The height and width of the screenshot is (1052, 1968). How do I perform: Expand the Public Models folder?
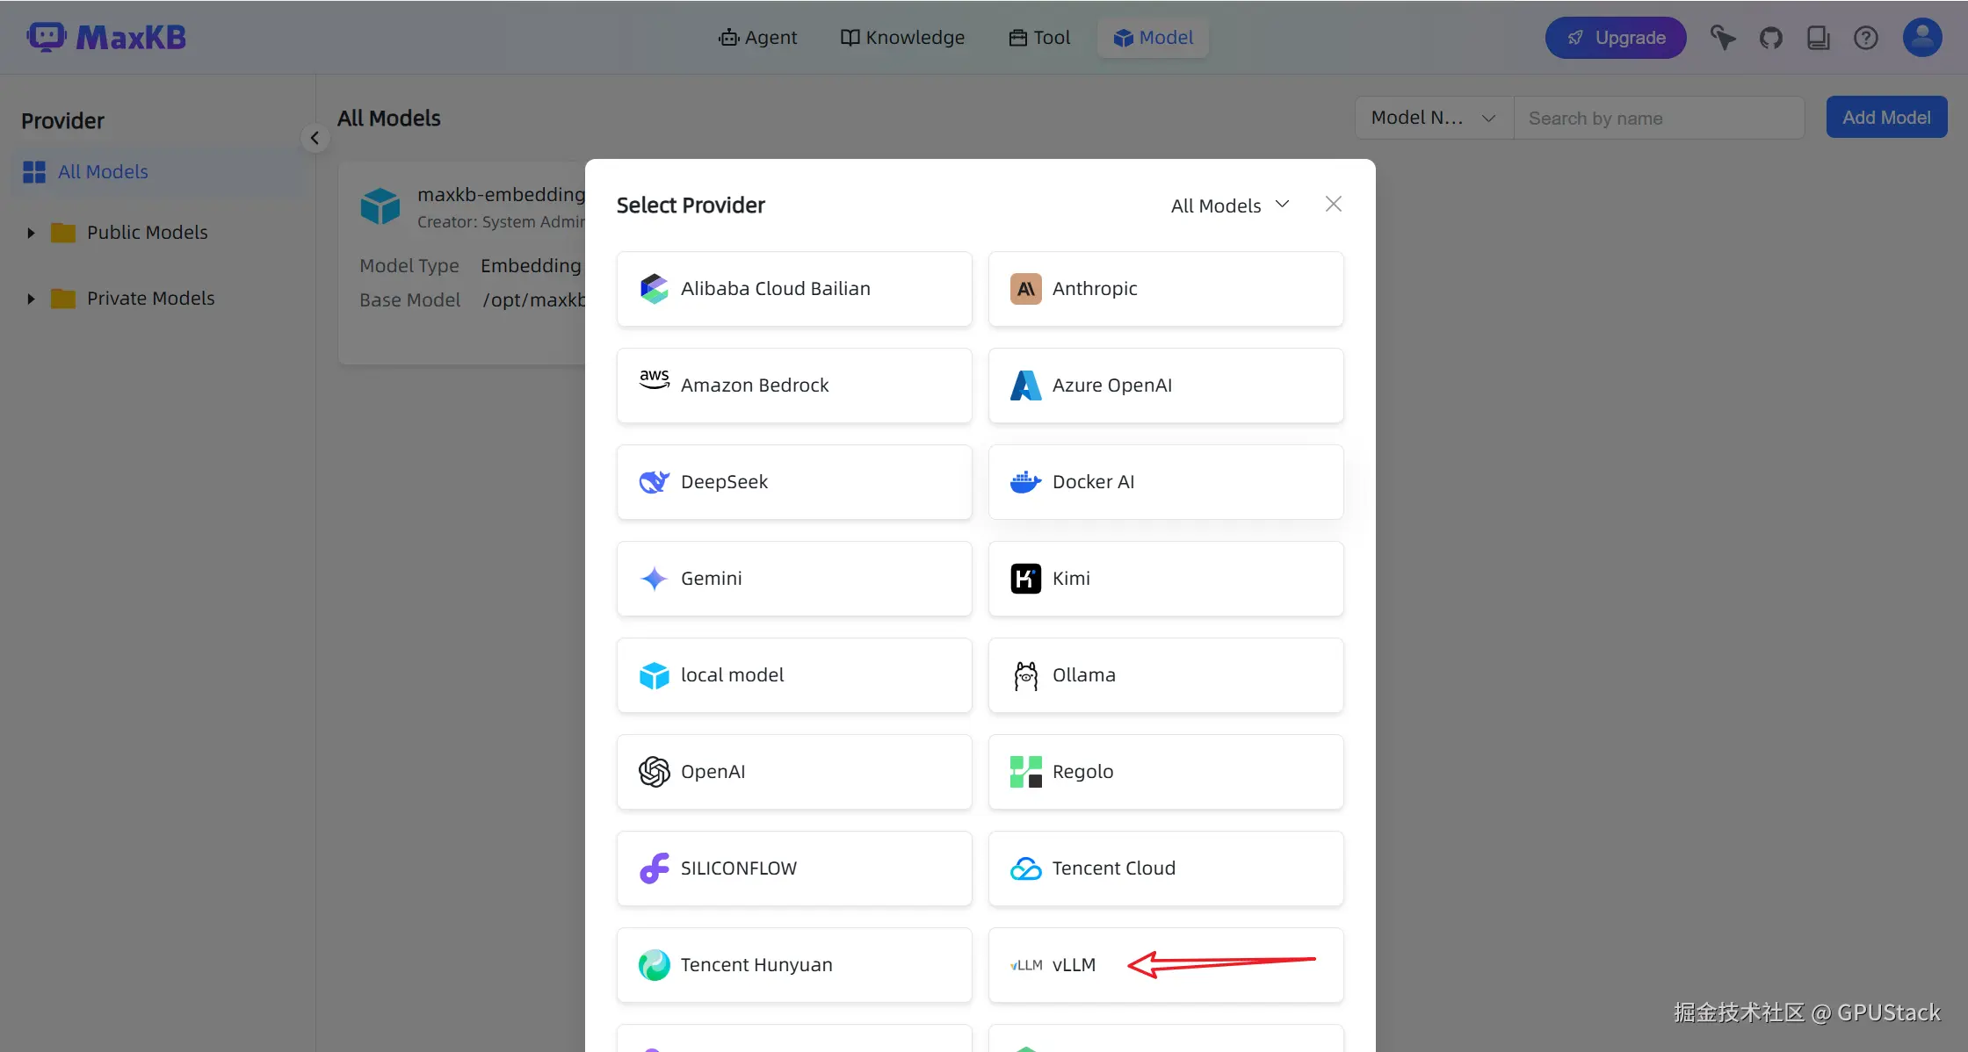click(32, 233)
